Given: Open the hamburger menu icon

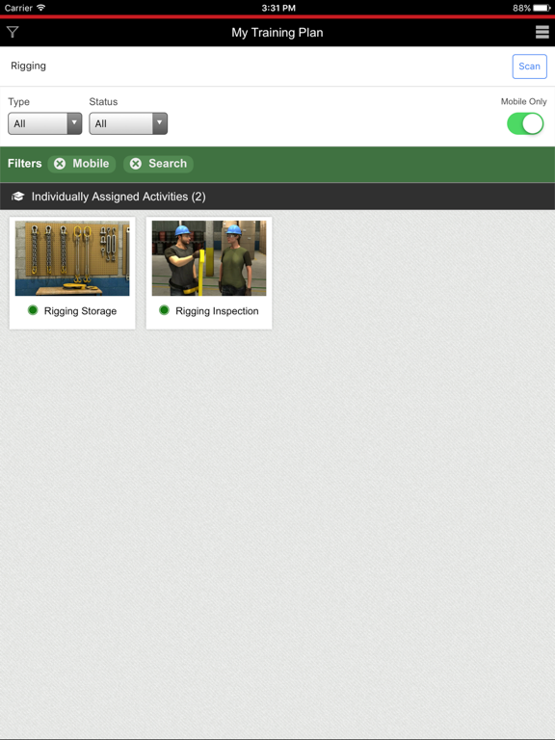Looking at the screenshot, I should click(542, 32).
